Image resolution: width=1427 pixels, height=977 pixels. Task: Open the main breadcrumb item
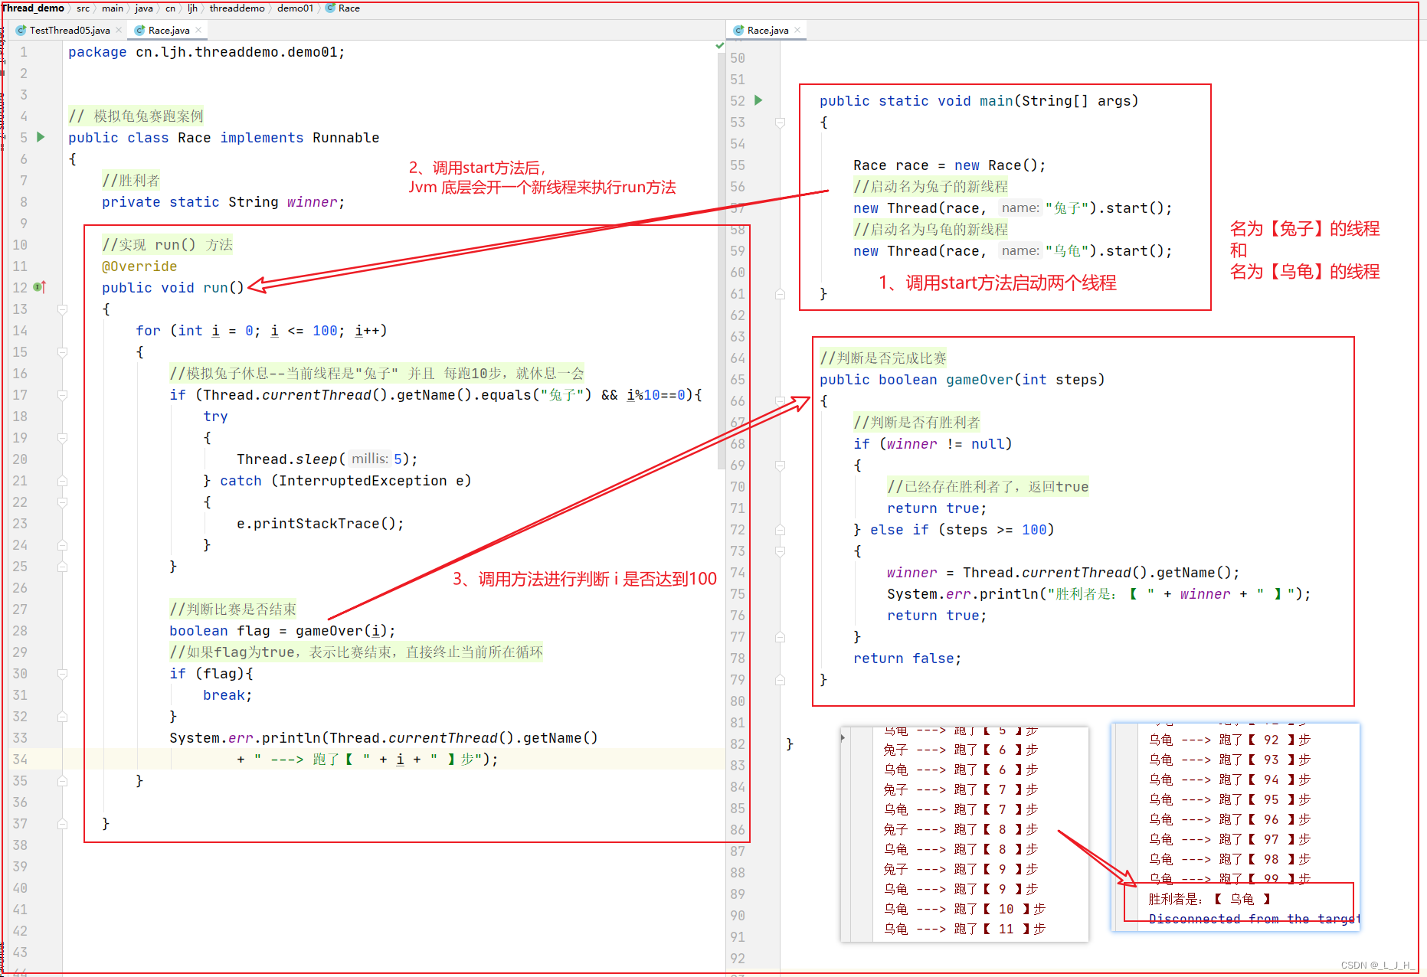(x=112, y=8)
